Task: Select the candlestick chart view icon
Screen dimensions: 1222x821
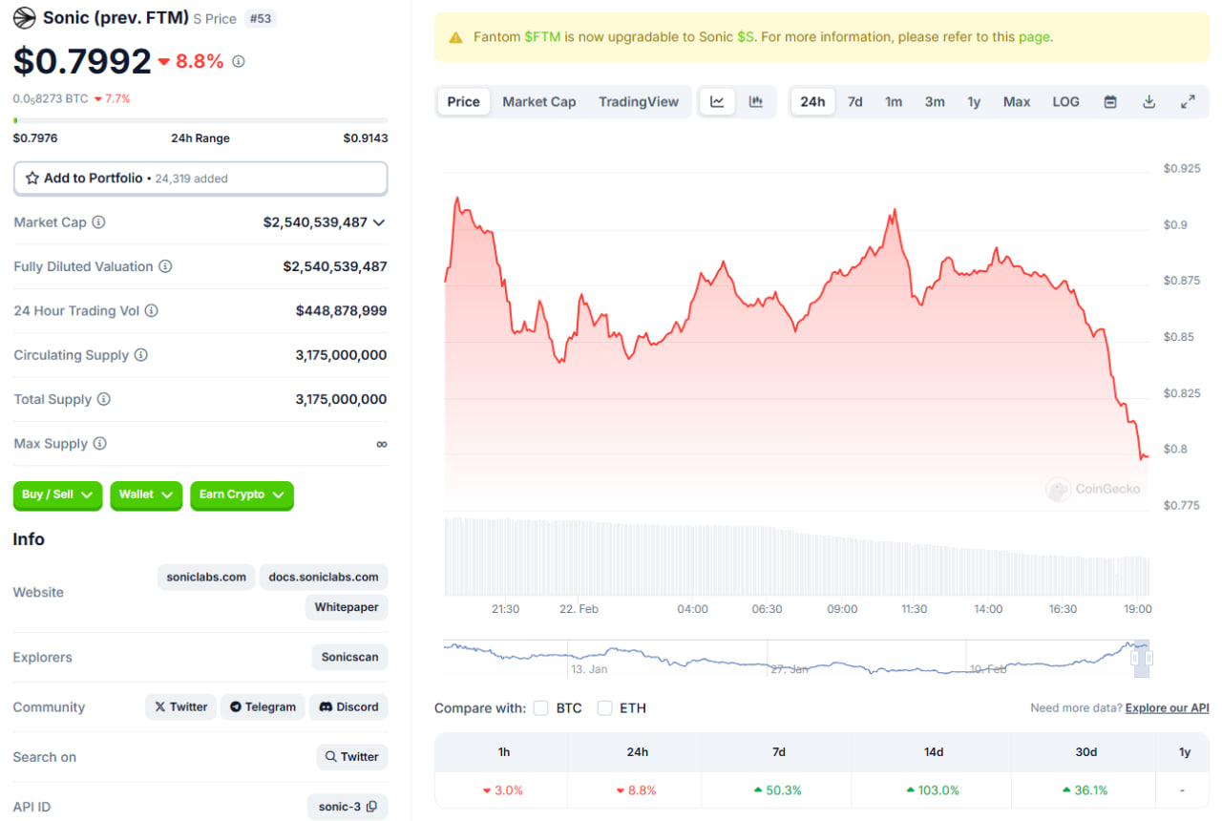Action: (x=756, y=102)
